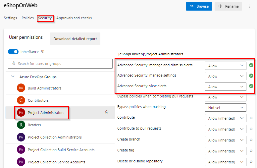This screenshot has height=168, width=257.
Task: Click the Readers R avatar
Action: [x=21, y=125]
